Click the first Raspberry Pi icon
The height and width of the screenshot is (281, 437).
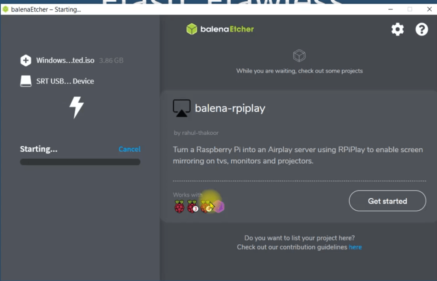coord(179,206)
